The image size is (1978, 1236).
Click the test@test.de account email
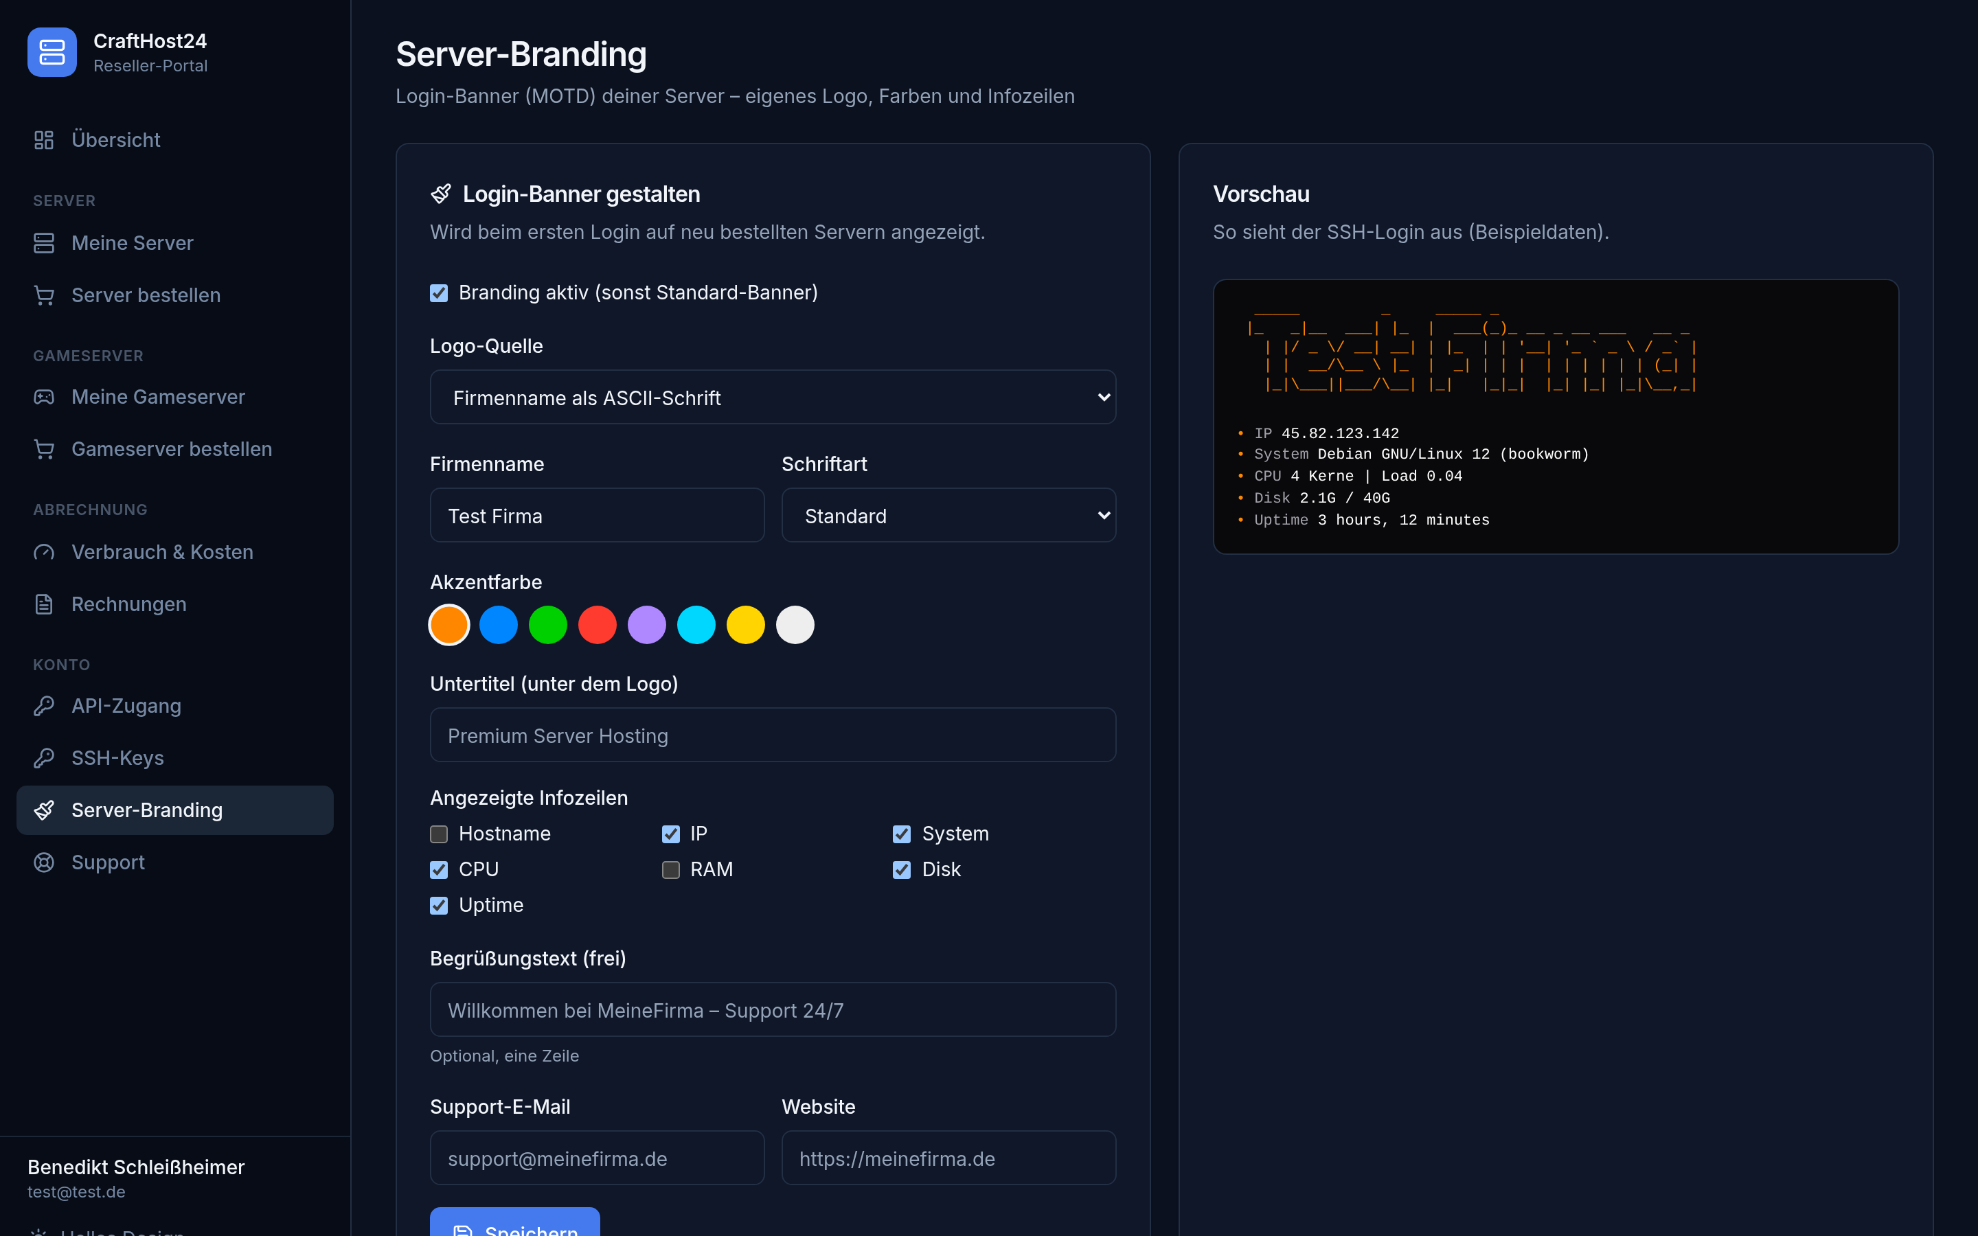(x=76, y=1192)
